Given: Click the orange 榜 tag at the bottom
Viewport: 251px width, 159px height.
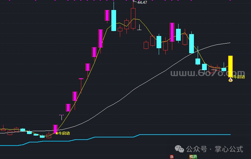Looking at the screenshot, I should tap(191, 156).
